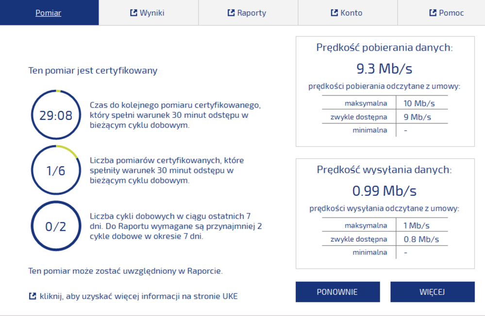The width and height of the screenshot is (485, 316).
Task: Click the external link icon beside UKE info
Action: point(33,296)
